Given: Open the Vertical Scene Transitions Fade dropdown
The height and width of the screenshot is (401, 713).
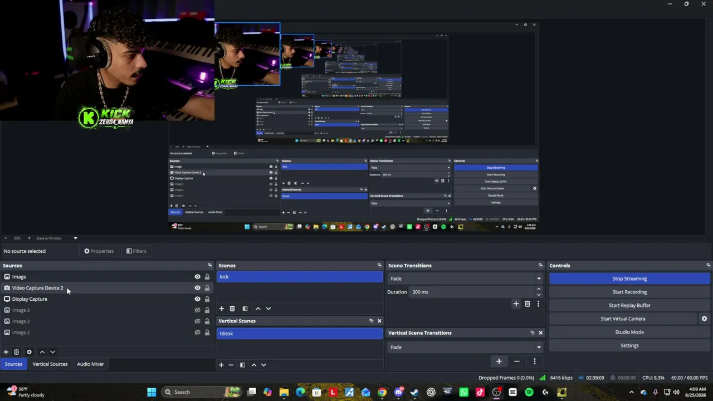Looking at the screenshot, I should pos(465,348).
